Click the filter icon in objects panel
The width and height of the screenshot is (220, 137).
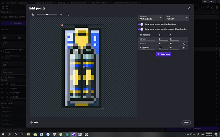213,12
